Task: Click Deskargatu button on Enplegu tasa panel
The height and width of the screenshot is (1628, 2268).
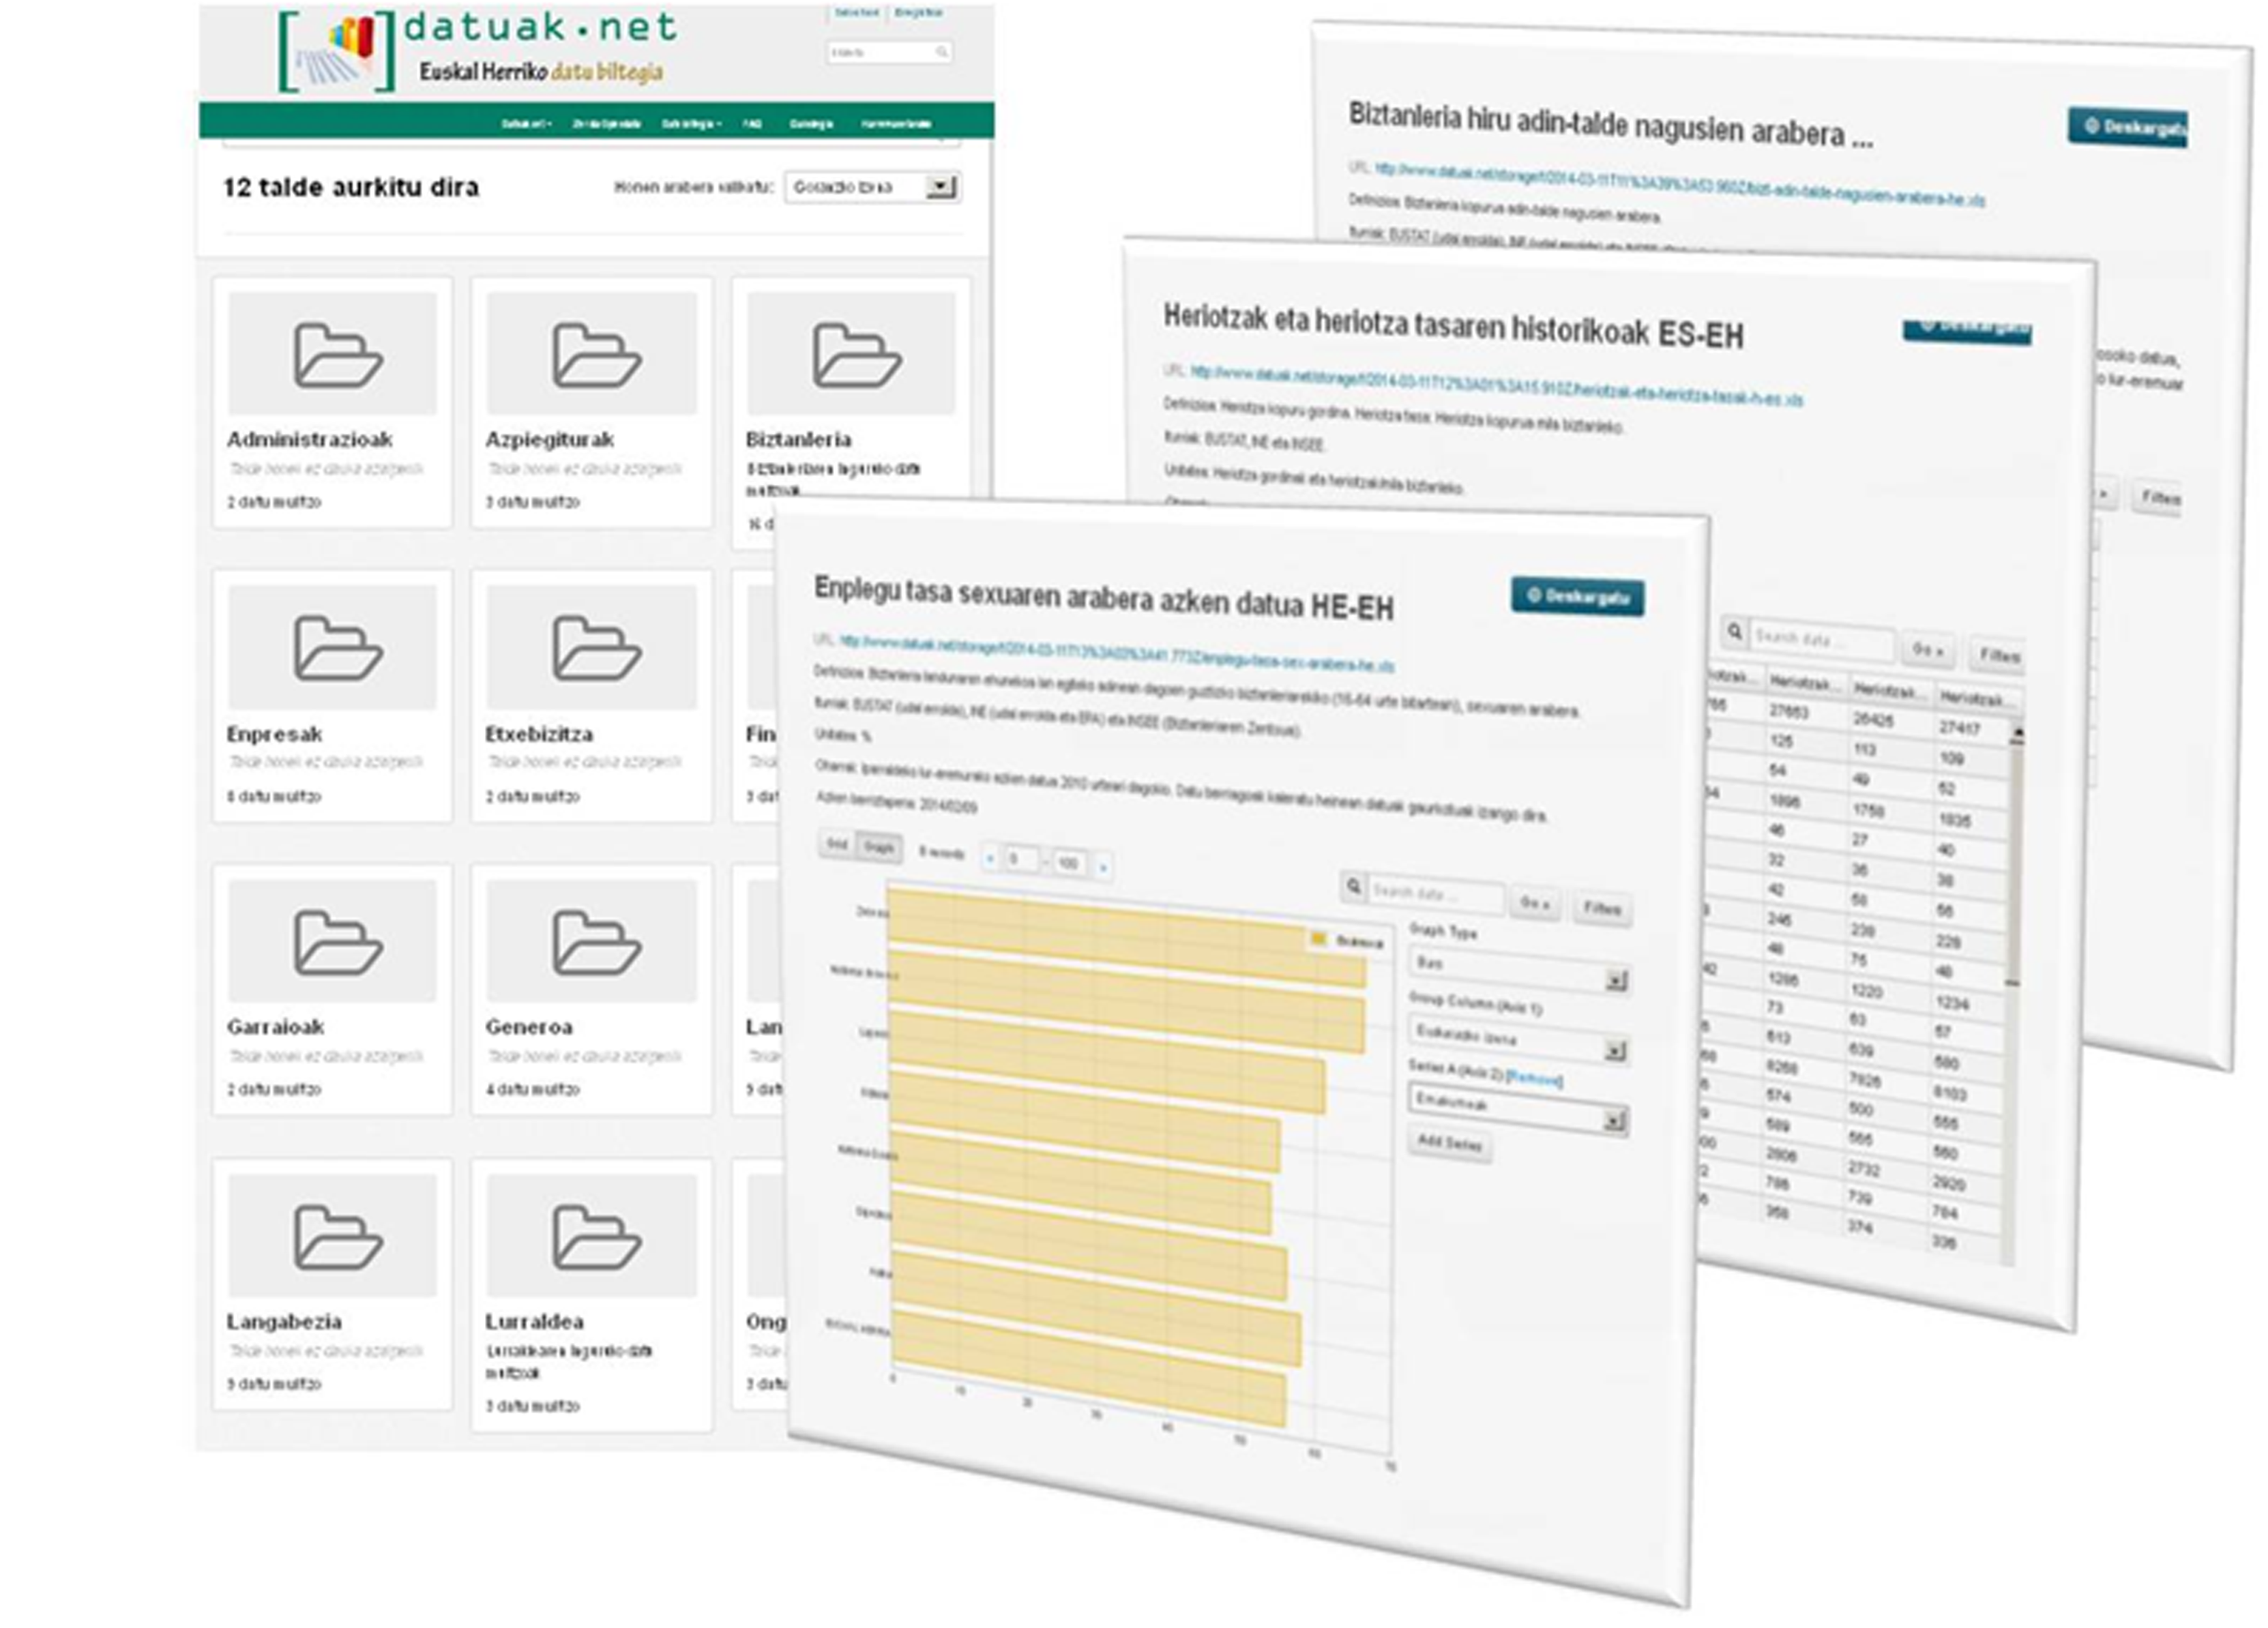Action: 1577,597
